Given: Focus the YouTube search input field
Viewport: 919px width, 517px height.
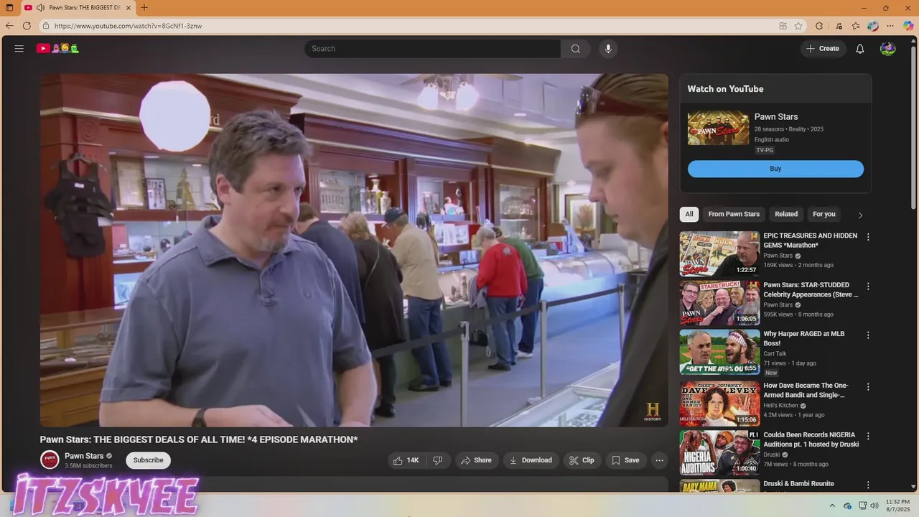Looking at the screenshot, I should 433,49.
